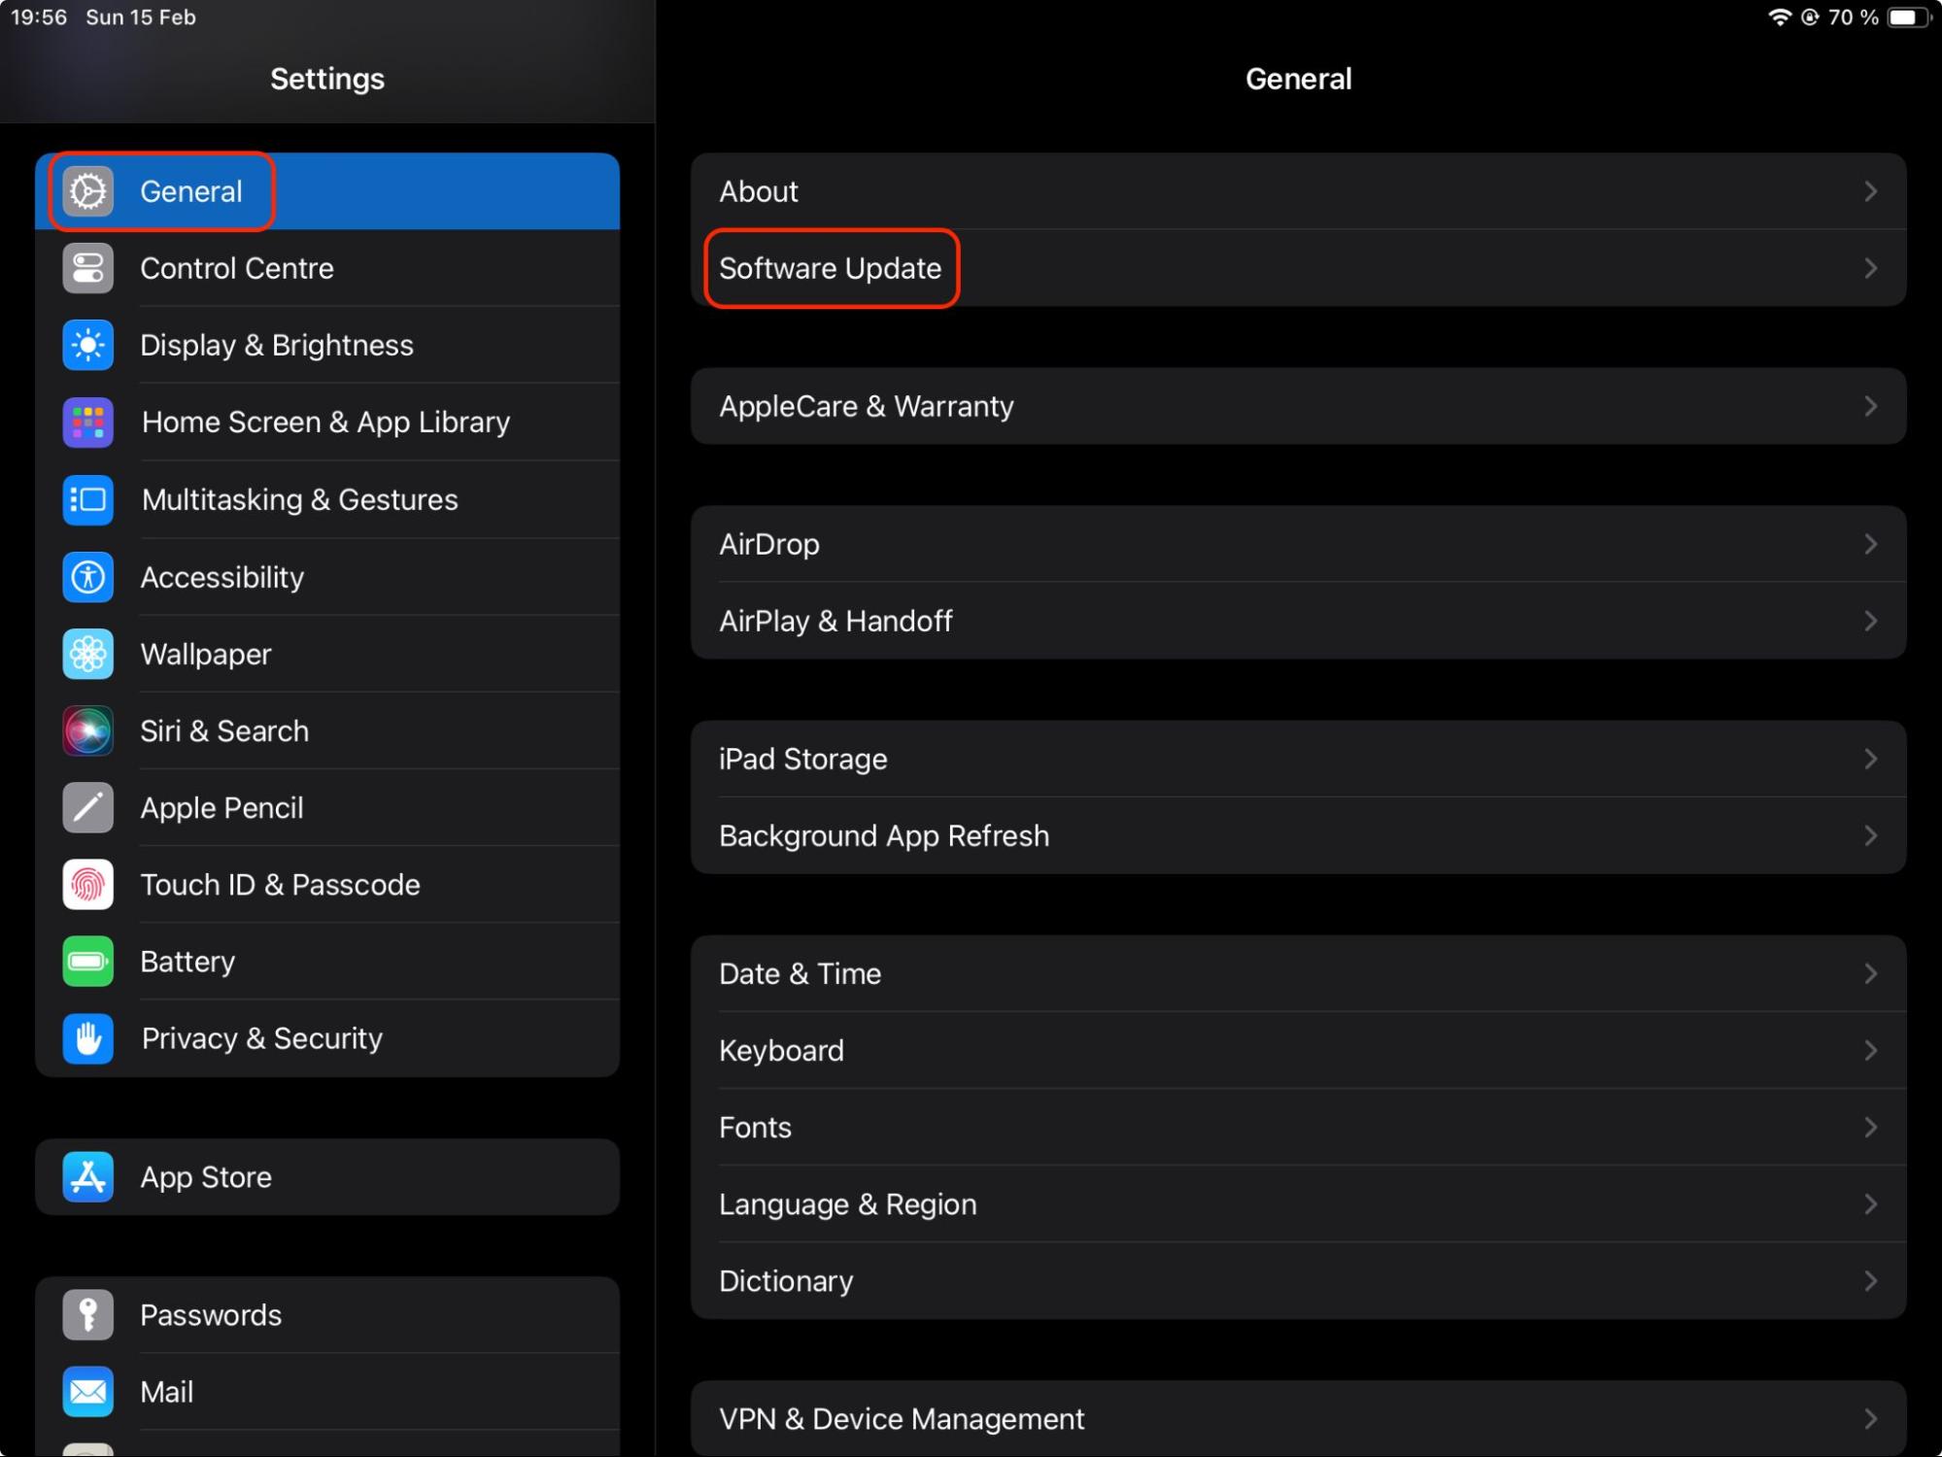The height and width of the screenshot is (1457, 1942).
Task: Click the Display & Brightness sun icon
Action: pyautogui.click(x=87, y=345)
